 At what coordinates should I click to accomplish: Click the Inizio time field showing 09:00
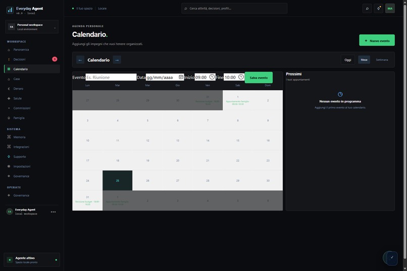point(205,77)
